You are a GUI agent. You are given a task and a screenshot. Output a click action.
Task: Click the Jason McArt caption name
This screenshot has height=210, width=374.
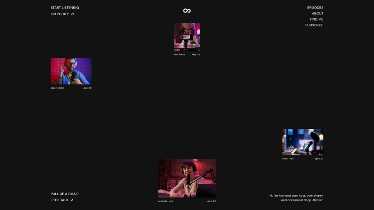click(57, 88)
